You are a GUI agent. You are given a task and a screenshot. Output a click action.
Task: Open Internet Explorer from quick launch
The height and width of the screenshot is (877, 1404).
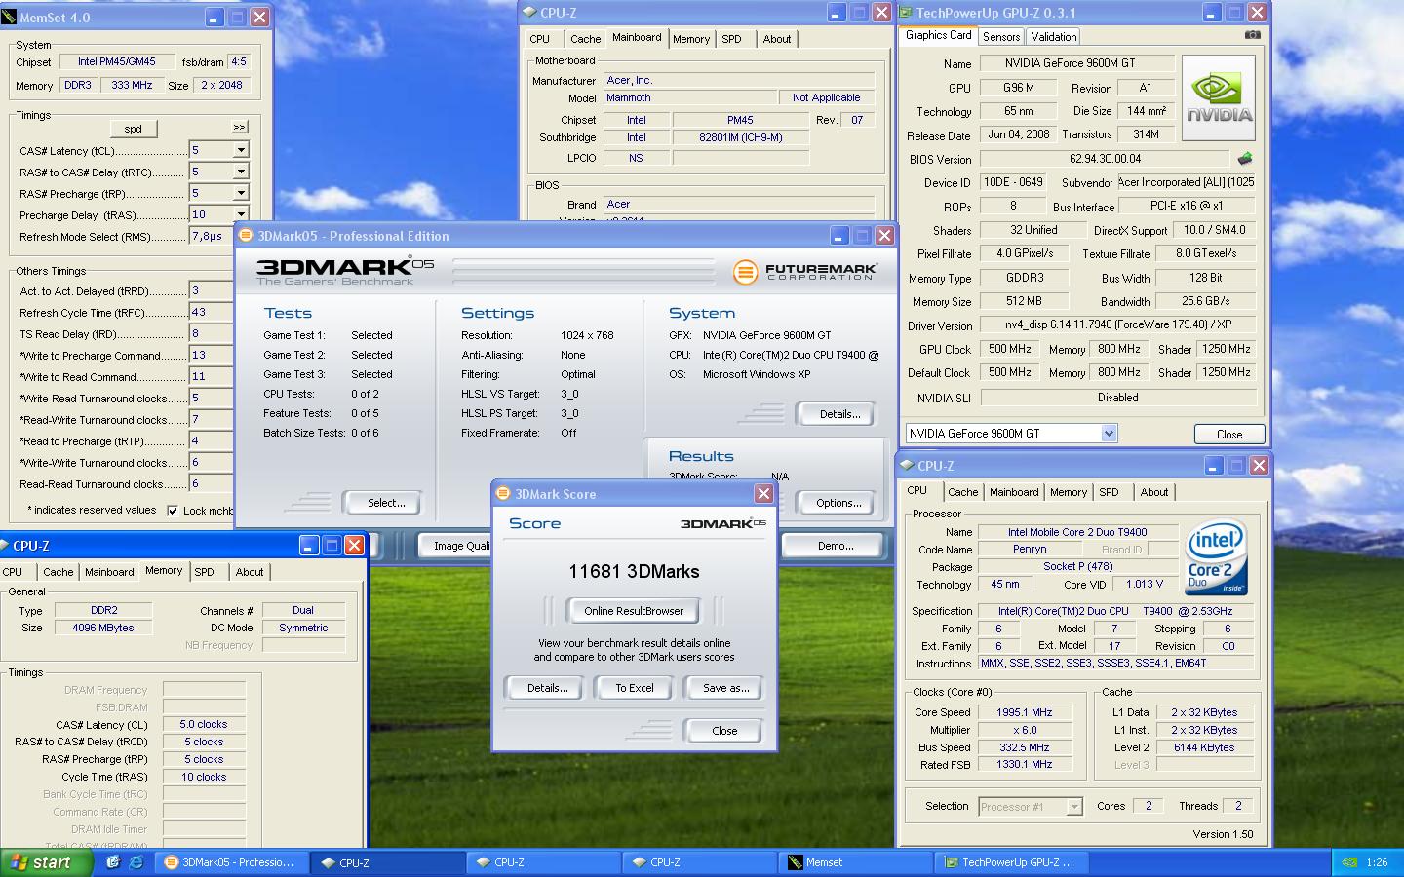coord(136,862)
